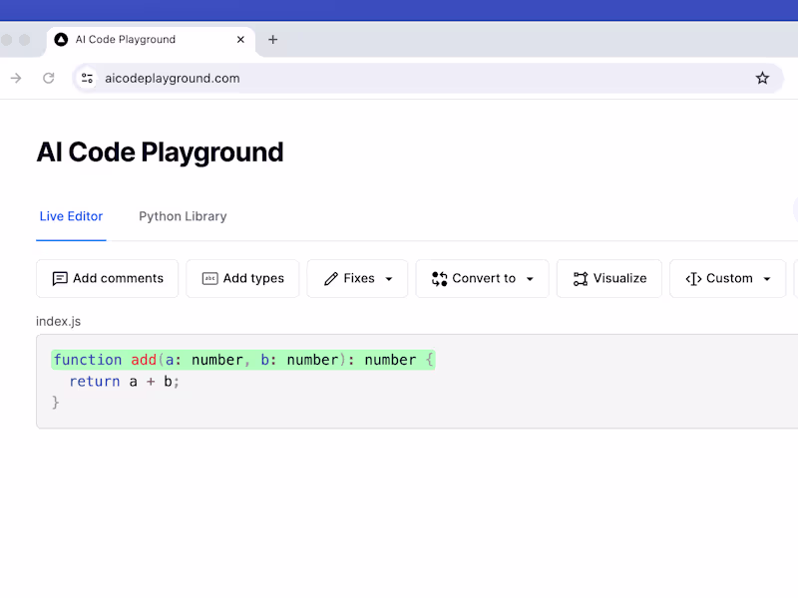The image size is (798, 598).
Task: Switch to the Python Library tab
Action: tap(183, 216)
